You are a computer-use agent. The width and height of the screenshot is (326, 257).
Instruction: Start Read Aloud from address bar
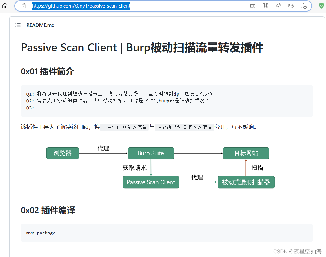click(x=278, y=6)
